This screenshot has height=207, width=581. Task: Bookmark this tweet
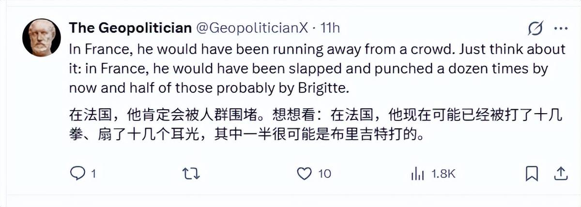532,173
